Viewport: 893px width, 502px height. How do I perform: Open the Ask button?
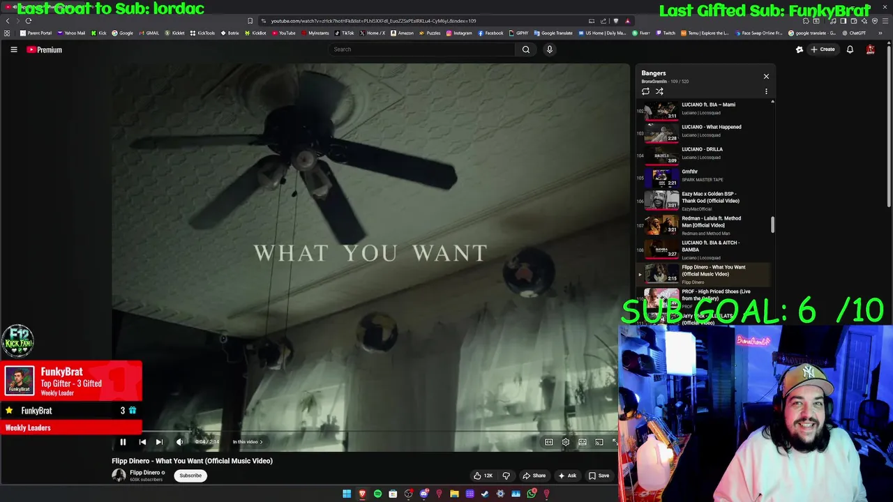point(567,476)
